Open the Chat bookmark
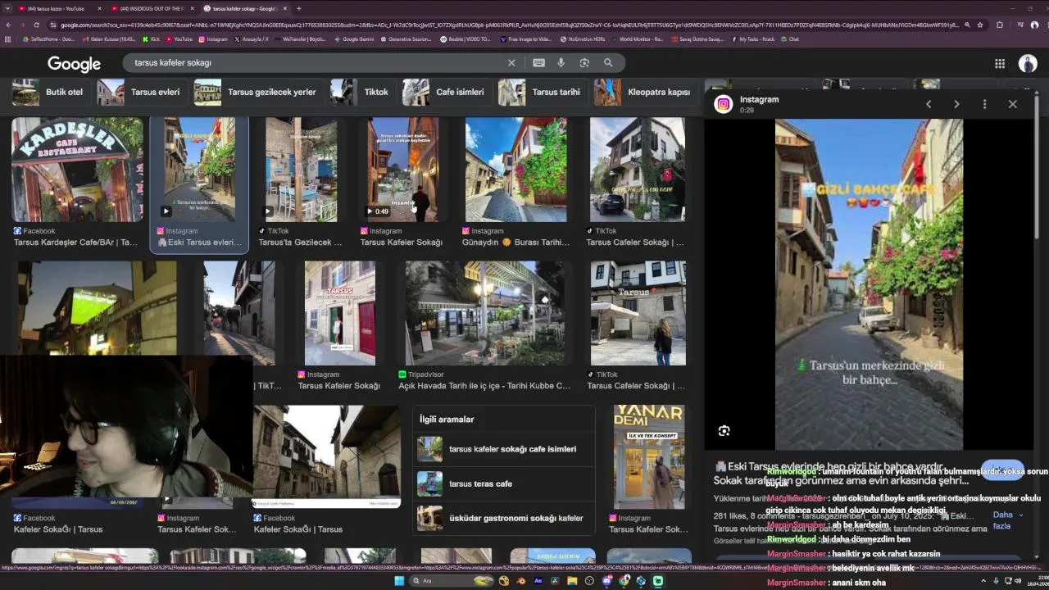Image resolution: width=1049 pixels, height=590 pixels. (790, 39)
